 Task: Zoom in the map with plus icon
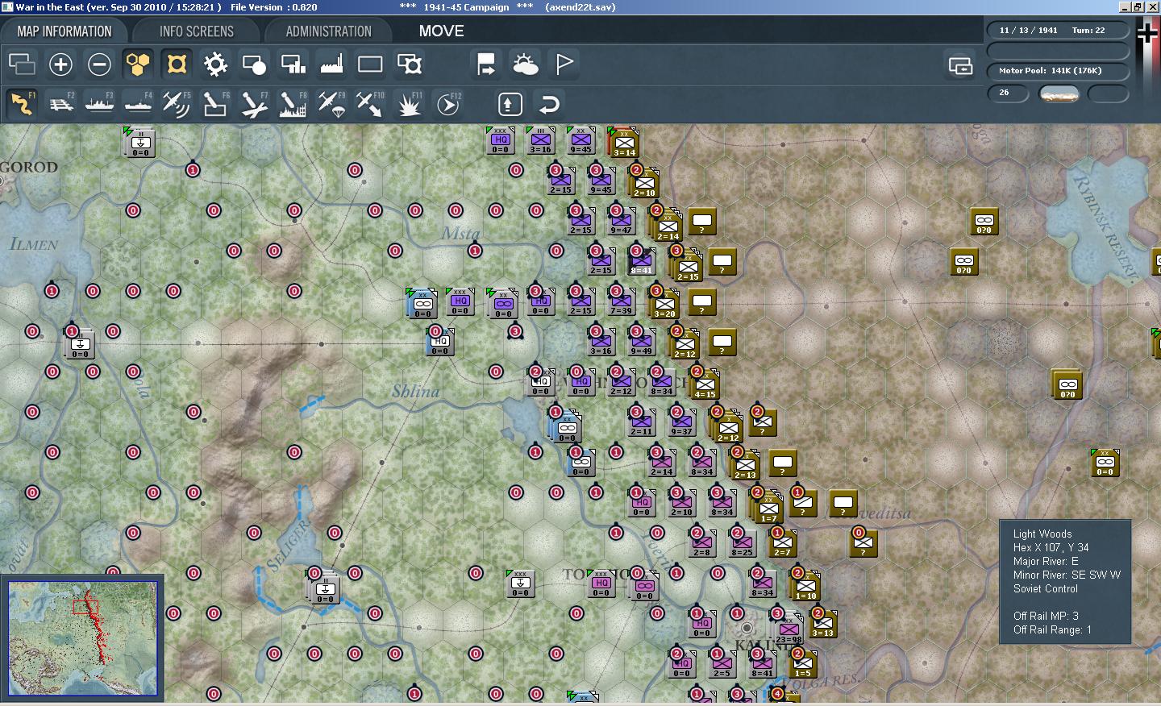pyautogui.click(x=60, y=64)
